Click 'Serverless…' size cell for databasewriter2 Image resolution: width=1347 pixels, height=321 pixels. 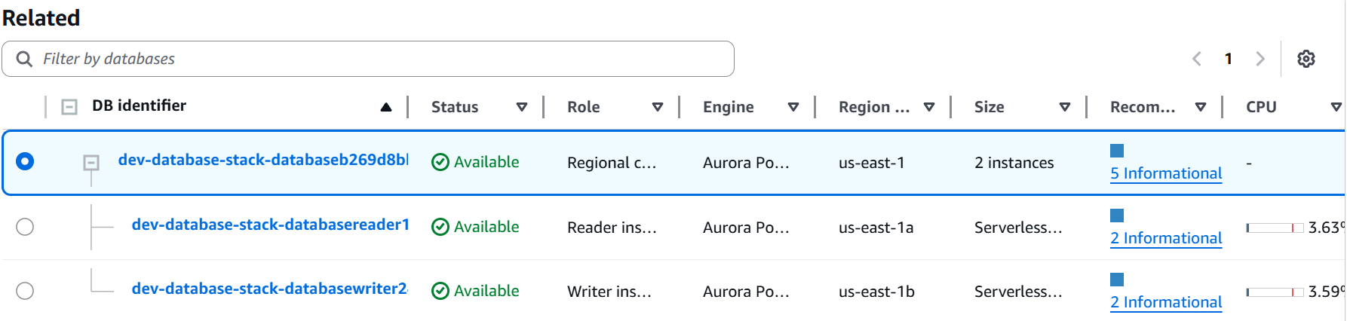pyautogui.click(x=1018, y=292)
